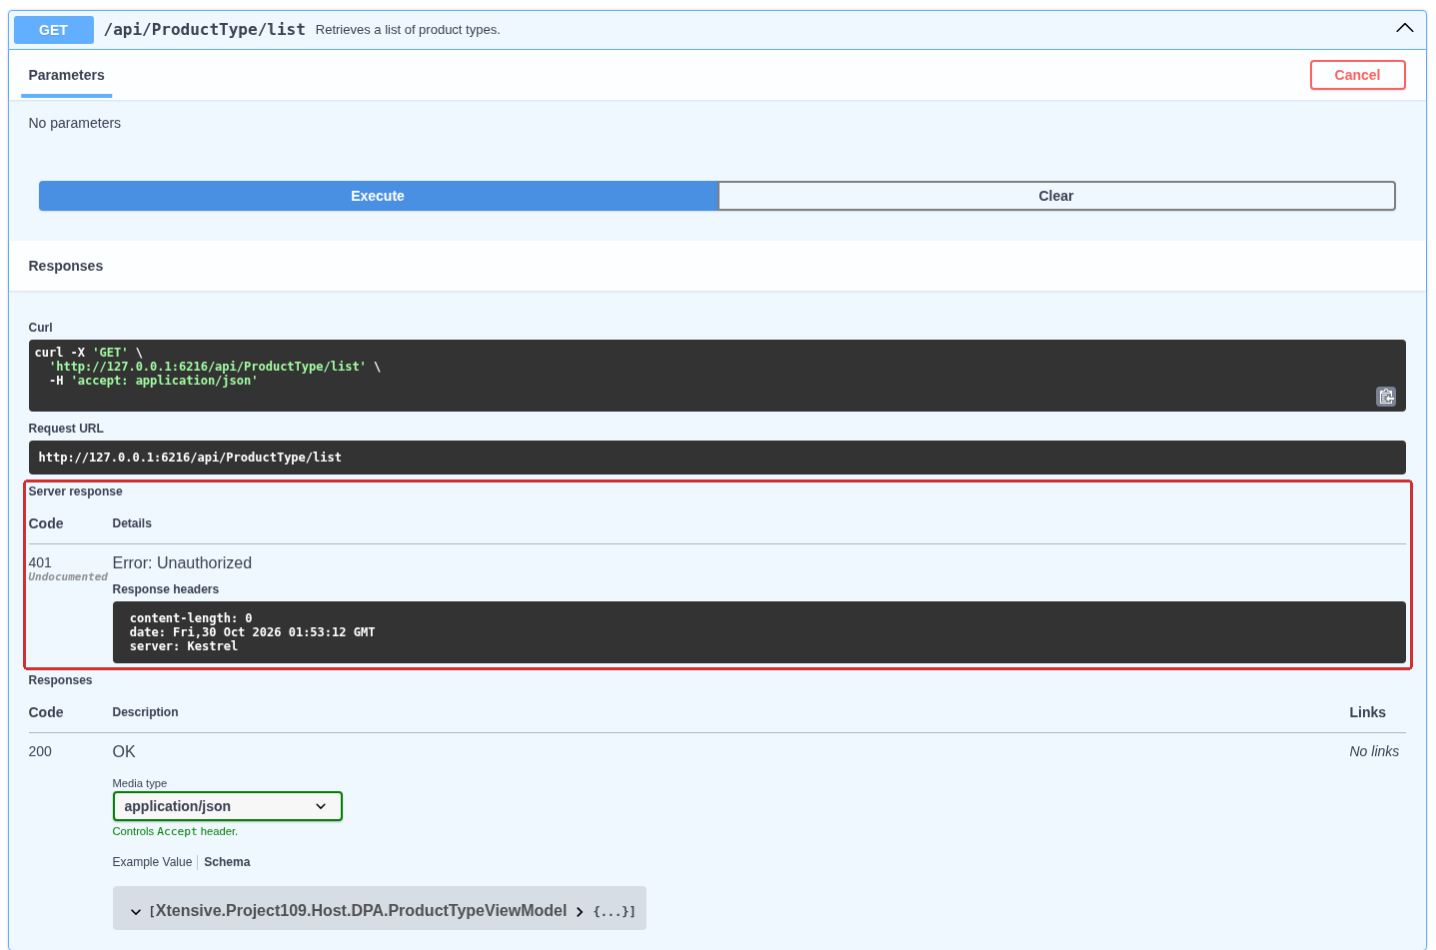
Task: Click the No parameters text
Action: coord(75,123)
